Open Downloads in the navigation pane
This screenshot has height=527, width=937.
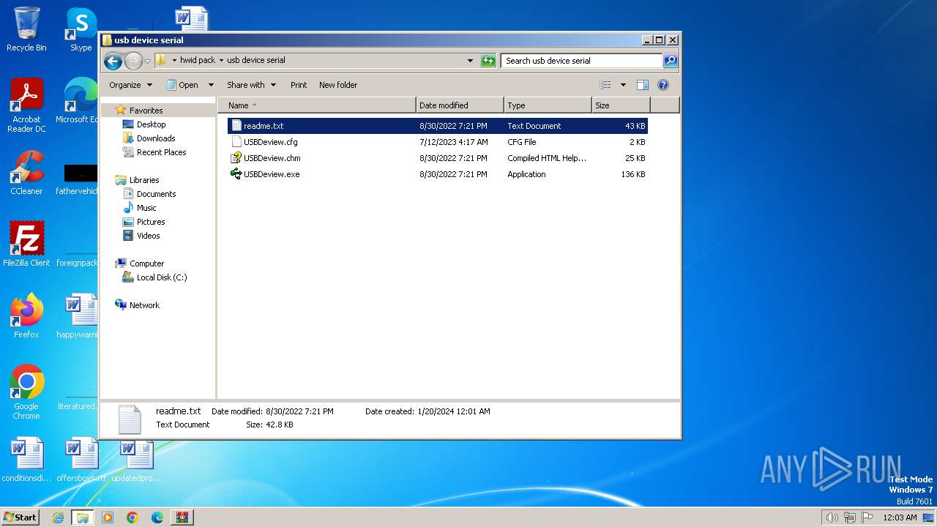point(156,138)
